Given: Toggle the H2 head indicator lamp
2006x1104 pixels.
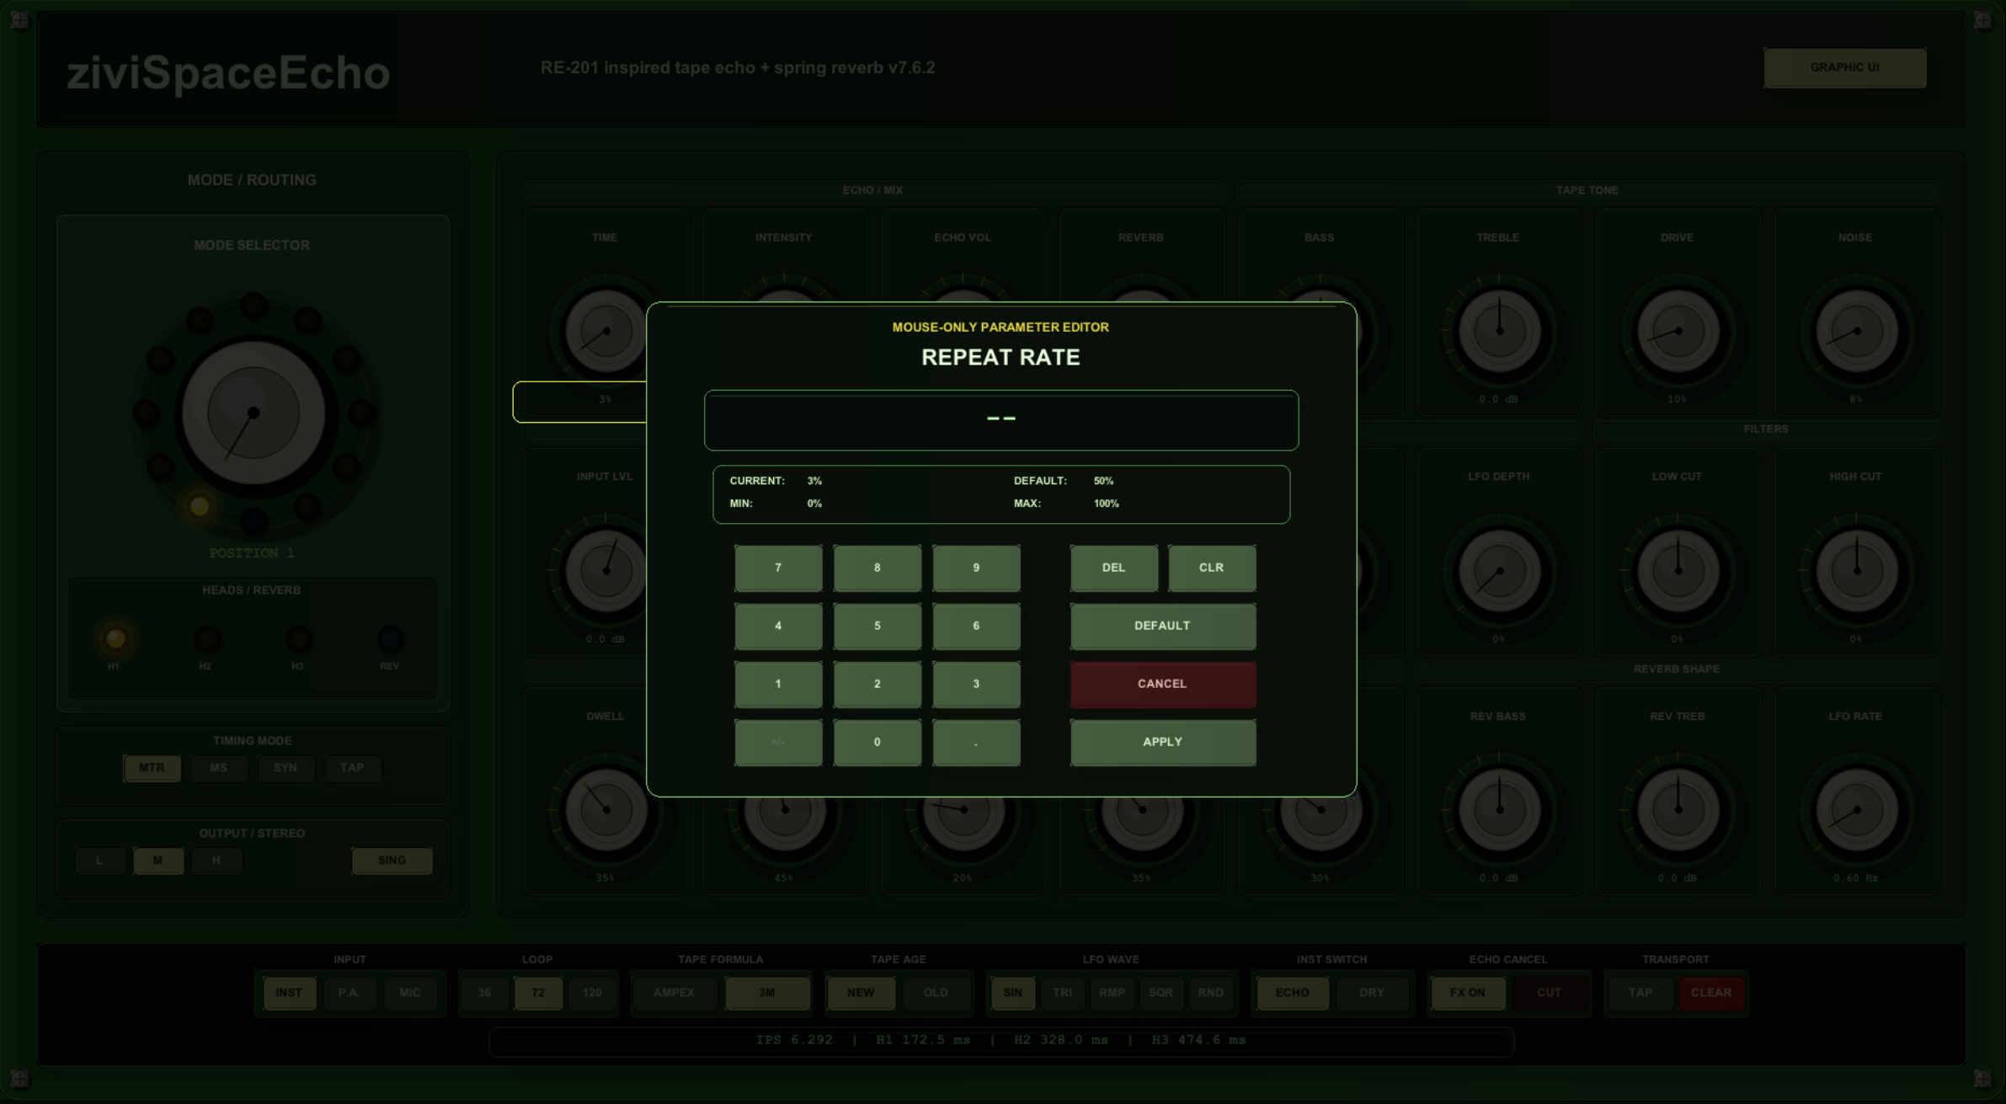Looking at the screenshot, I should click(206, 639).
